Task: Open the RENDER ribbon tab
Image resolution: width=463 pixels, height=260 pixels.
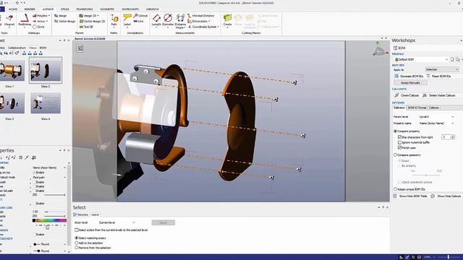Action: tap(30, 9)
